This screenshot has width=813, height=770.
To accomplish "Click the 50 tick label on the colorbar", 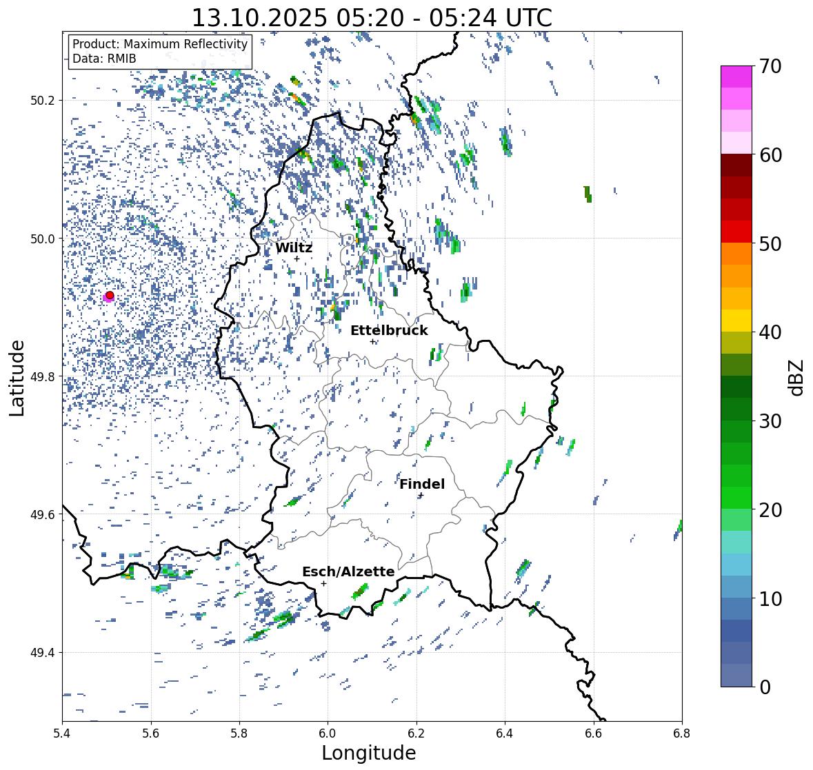I will click(770, 243).
